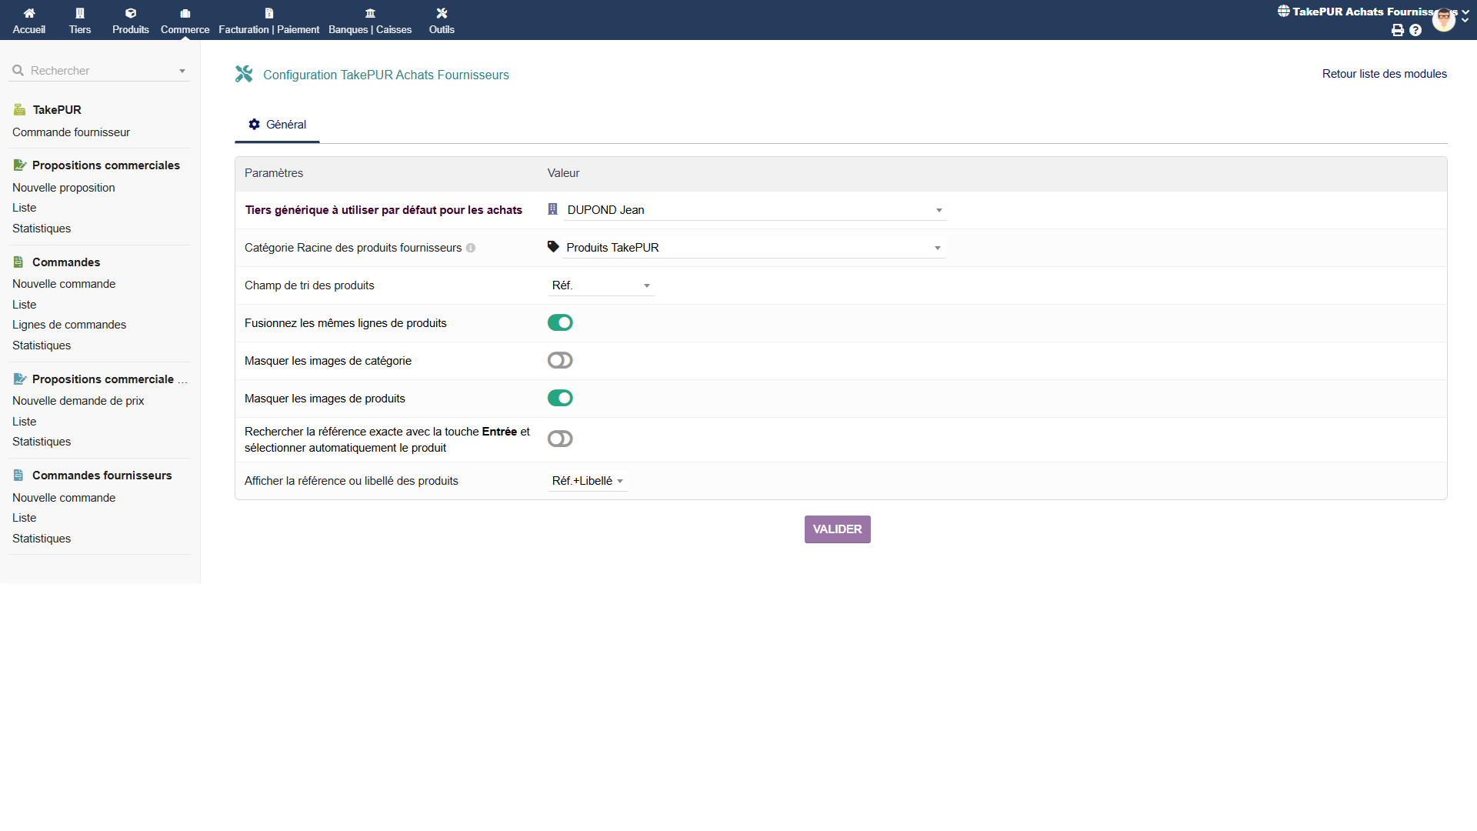Click the printer icon in top bar

coord(1398,30)
